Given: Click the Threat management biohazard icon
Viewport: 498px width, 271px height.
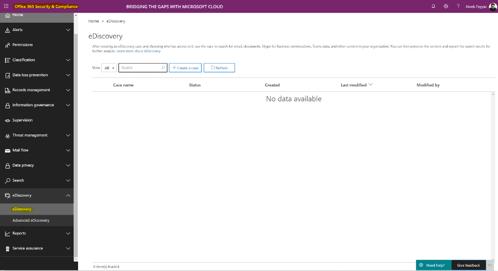Looking at the screenshot, I should (8, 135).
